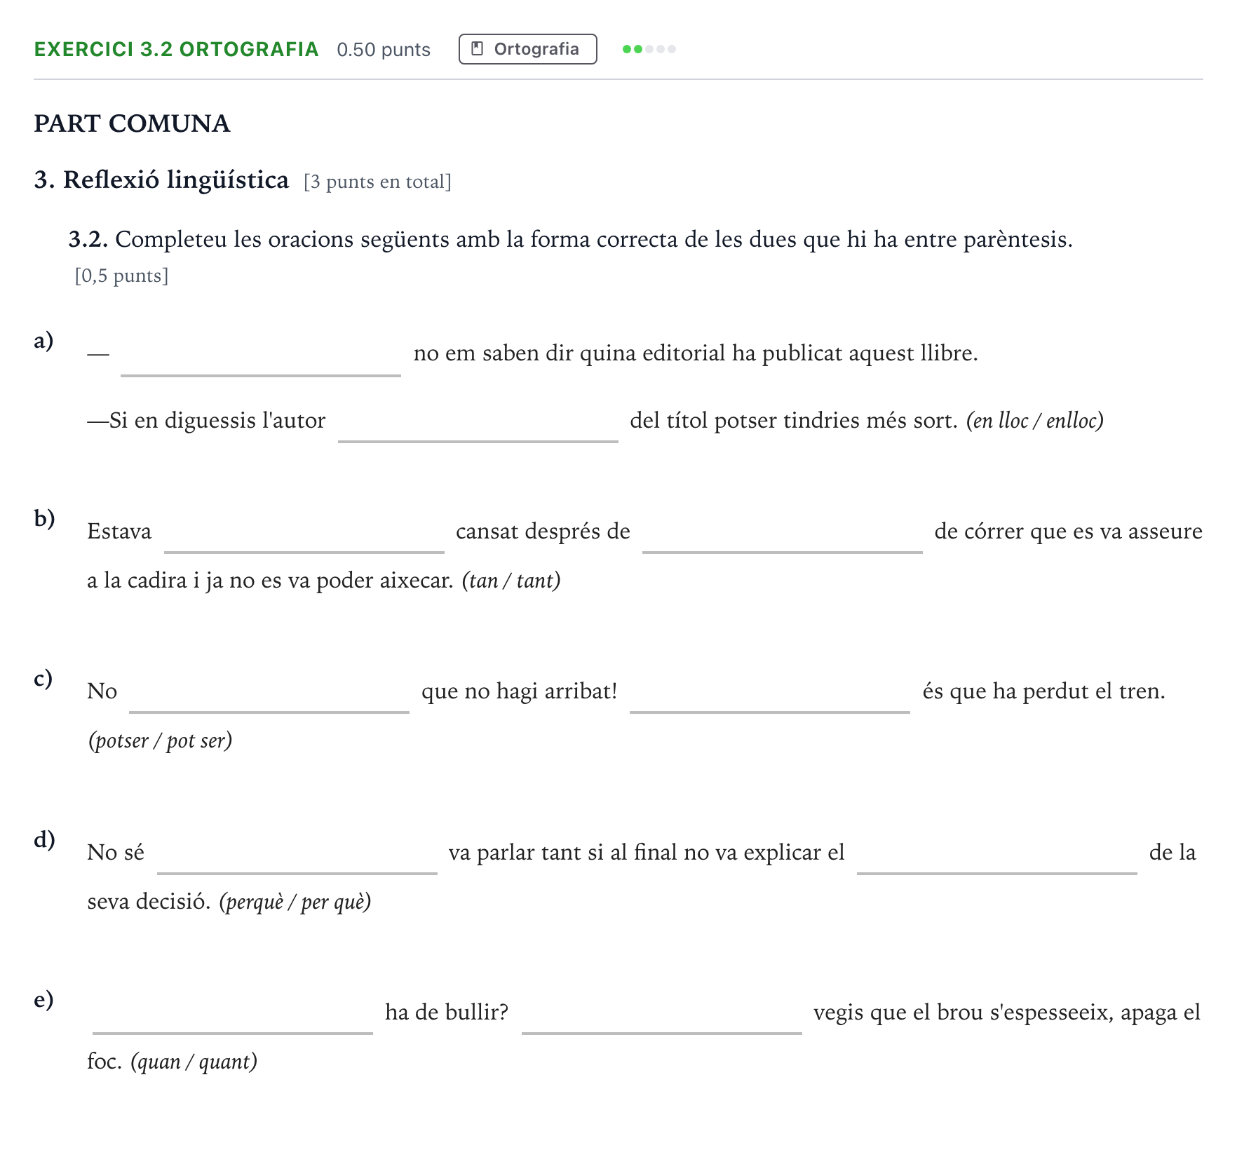Select blank after "Estava"
This screenshot has width=1237, height=1157.
(x=304, y=532)
